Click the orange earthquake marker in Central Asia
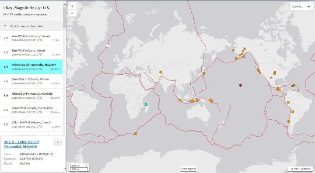Image resolution: width=315 pixels, height=173 pixels. point(161,72)
